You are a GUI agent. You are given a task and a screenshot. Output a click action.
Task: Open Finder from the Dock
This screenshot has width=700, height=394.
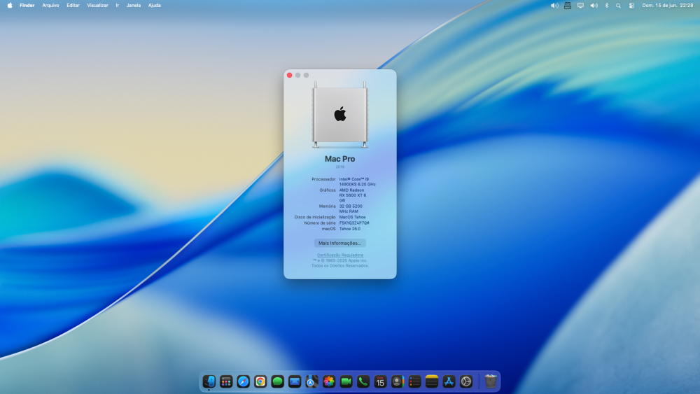click(x=209, y=381)
